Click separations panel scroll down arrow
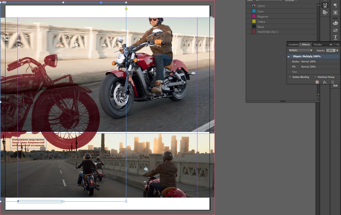 [318, 95]
